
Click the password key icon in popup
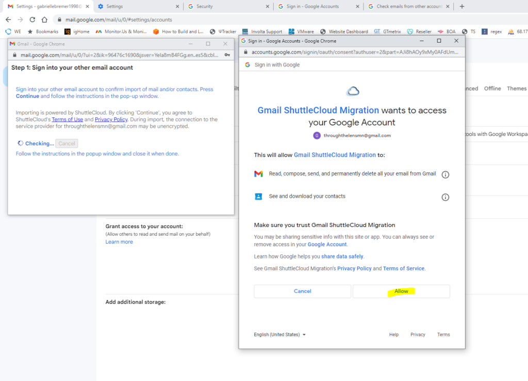click(x=227, y=55)
